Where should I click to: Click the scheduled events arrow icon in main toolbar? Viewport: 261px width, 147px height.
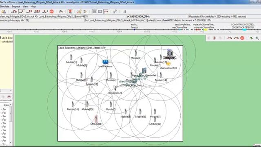coord(85,11)
